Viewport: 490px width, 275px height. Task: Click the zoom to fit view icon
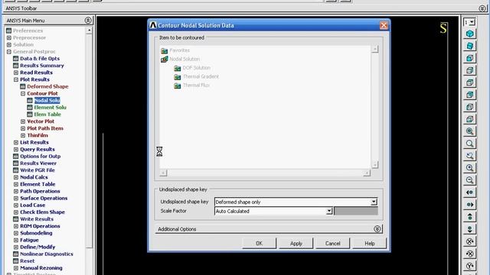point(469,131)
